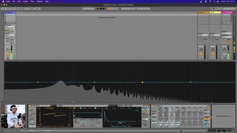Click the Filter 1 Frequency knob

(83, 123)
